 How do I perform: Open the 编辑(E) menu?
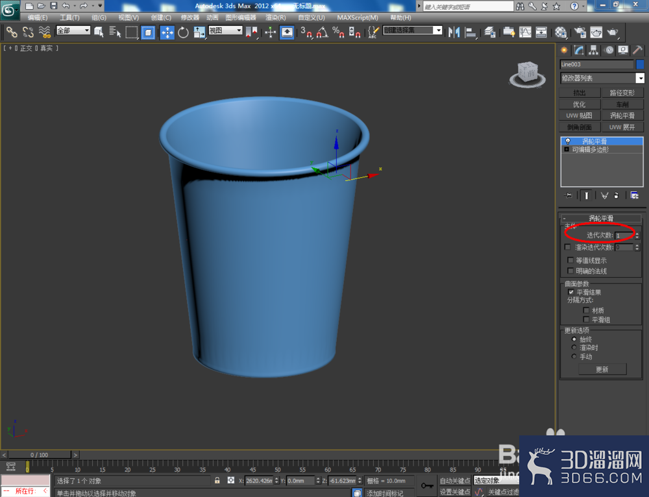pos(37,18)
